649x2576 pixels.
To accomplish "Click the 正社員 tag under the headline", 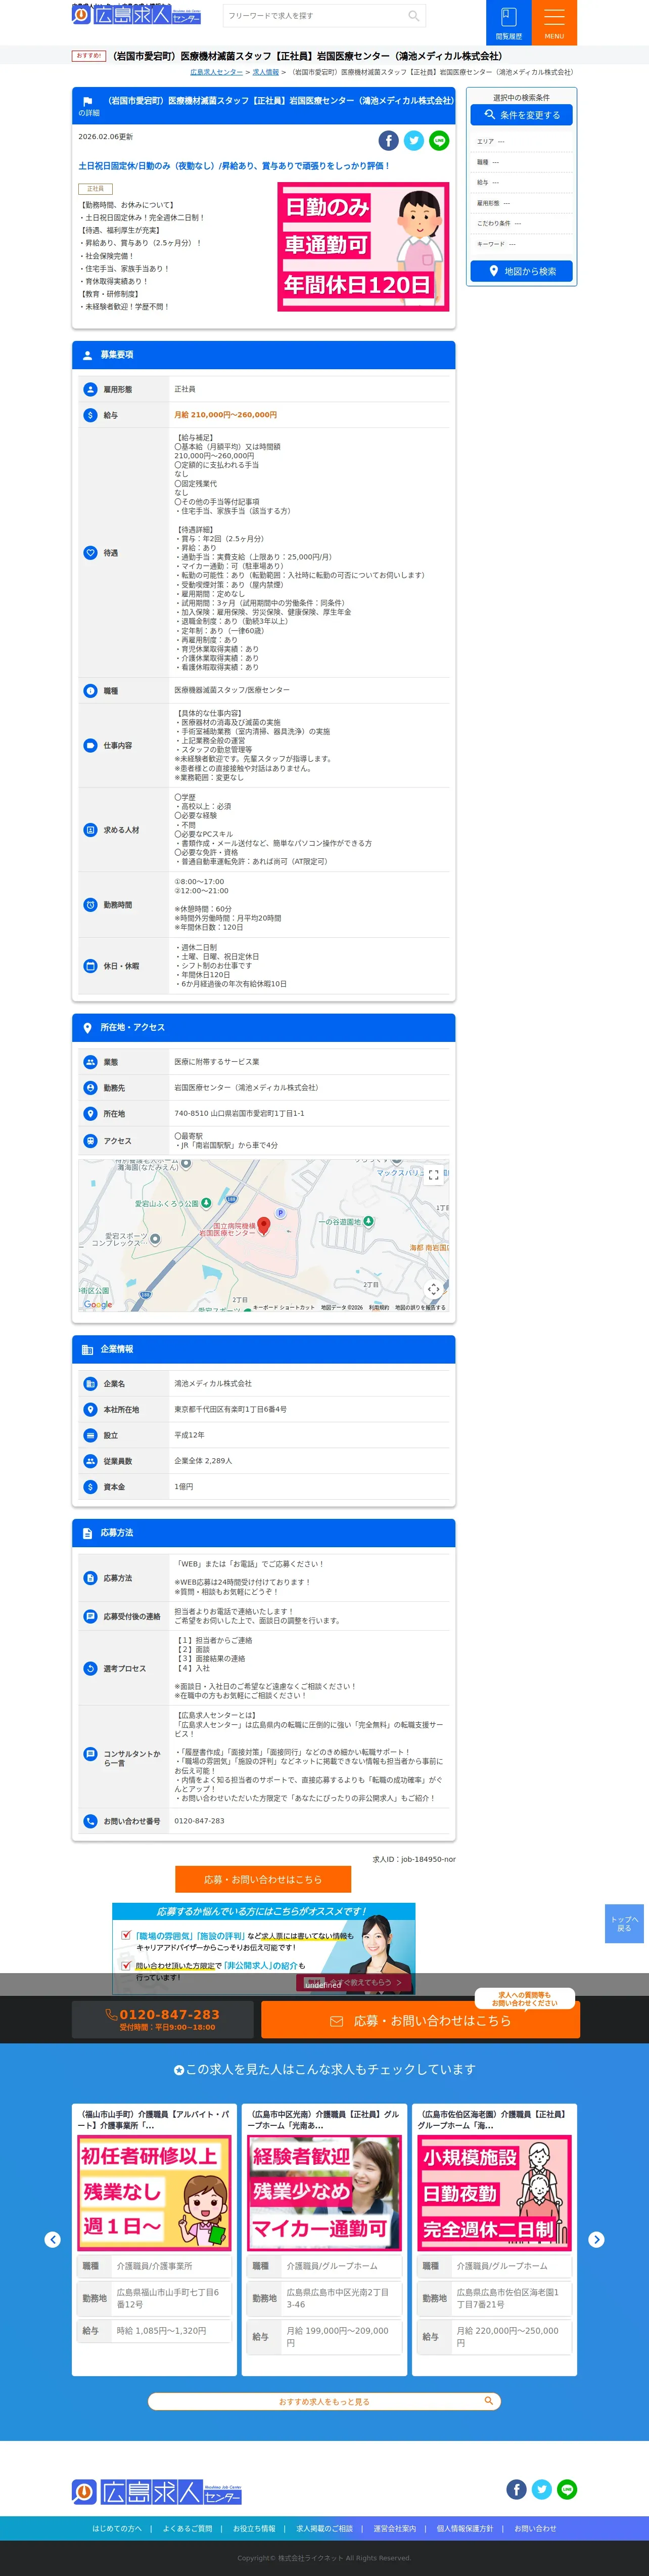I will pos(95,189).
